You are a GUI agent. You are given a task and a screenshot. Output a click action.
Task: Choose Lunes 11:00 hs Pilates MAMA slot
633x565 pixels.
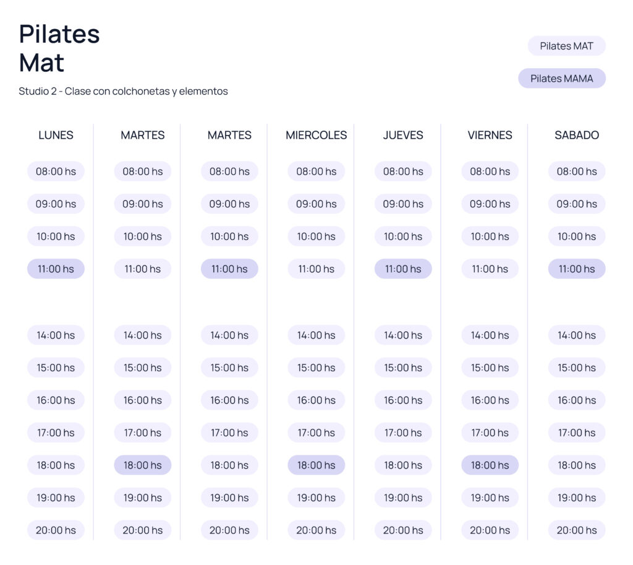coord(56,269)
